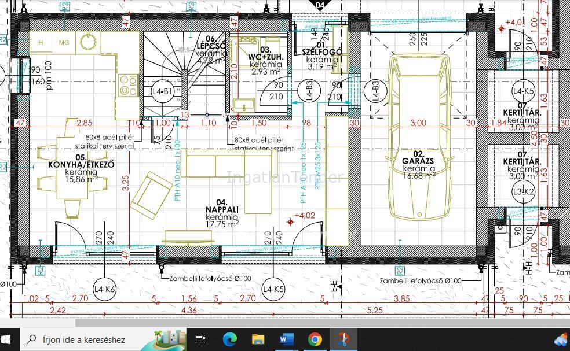Open the search highlights beach illustration

pyautogui.click(x=169, y=338)
